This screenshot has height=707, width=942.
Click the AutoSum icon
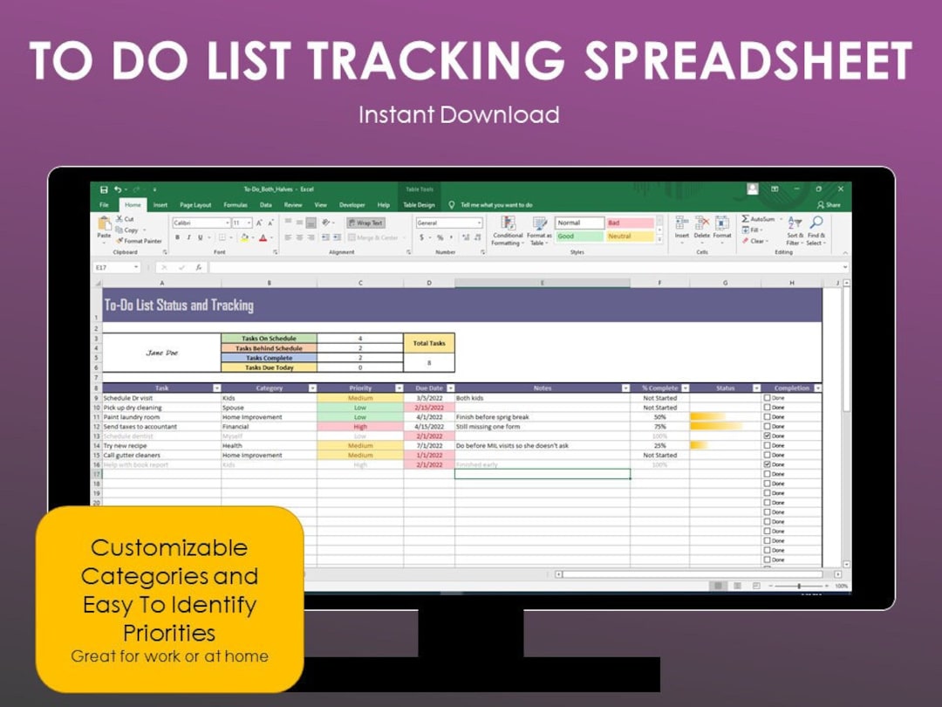745,218
